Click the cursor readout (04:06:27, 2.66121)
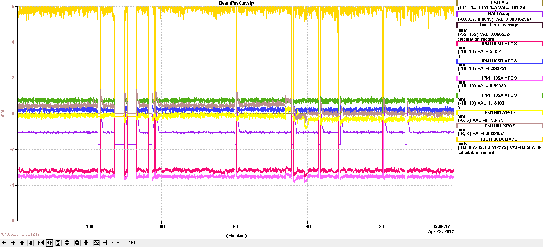This screenshot has width=543, height=247. [20, 234]
